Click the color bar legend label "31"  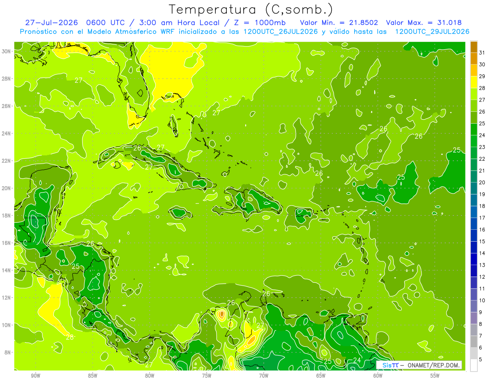[482, 53]
